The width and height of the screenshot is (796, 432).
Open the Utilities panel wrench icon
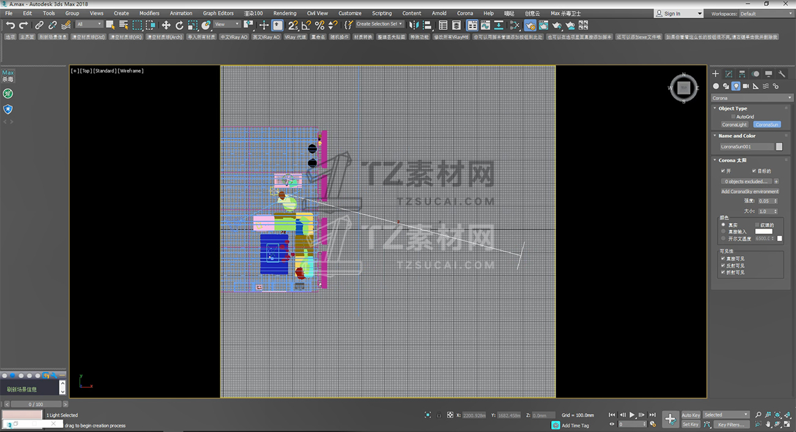coord(782,74)
